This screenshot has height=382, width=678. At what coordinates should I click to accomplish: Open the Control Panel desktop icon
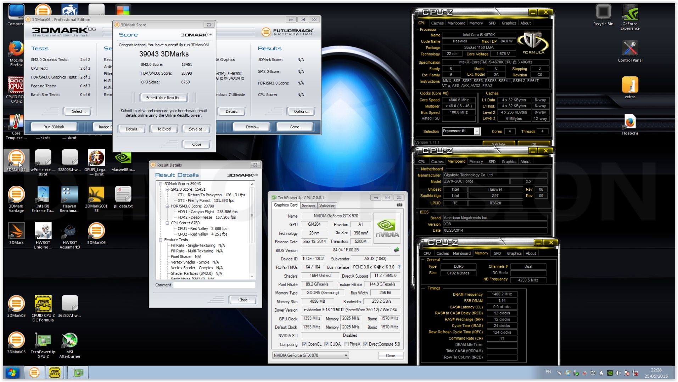(630, 52)
